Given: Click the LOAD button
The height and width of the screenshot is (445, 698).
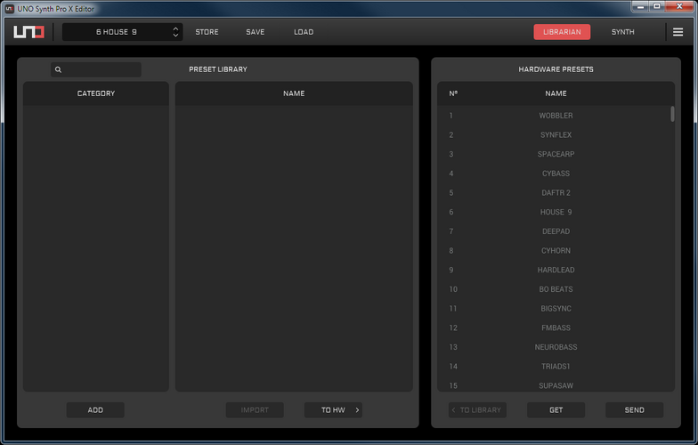Looking at the screenshot, I should point(304,32).
